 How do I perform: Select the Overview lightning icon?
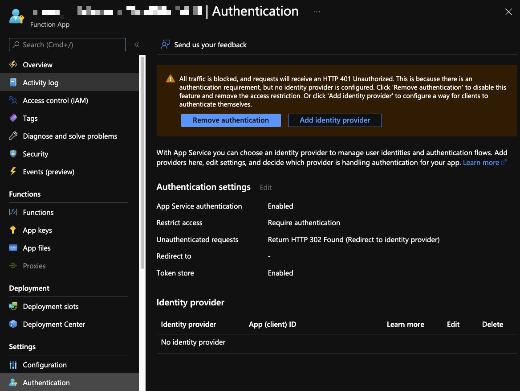coord(13,65)
